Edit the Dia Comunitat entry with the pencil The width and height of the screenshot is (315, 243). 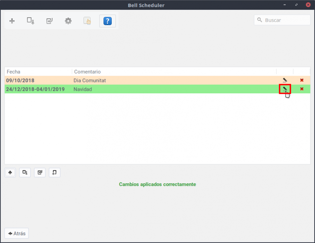pyautogui.click(x=285, y=80)
